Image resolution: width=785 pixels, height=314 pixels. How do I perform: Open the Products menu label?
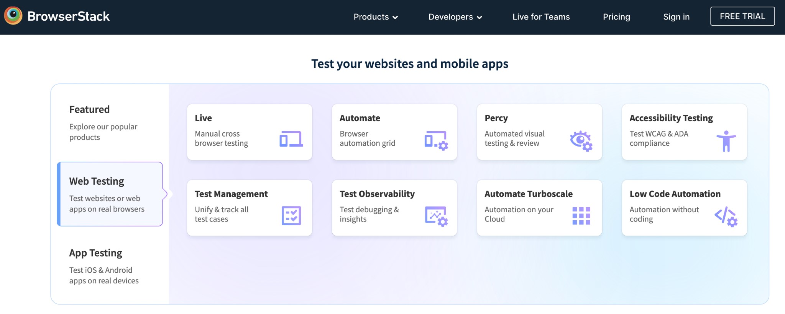tap(371, 17)
